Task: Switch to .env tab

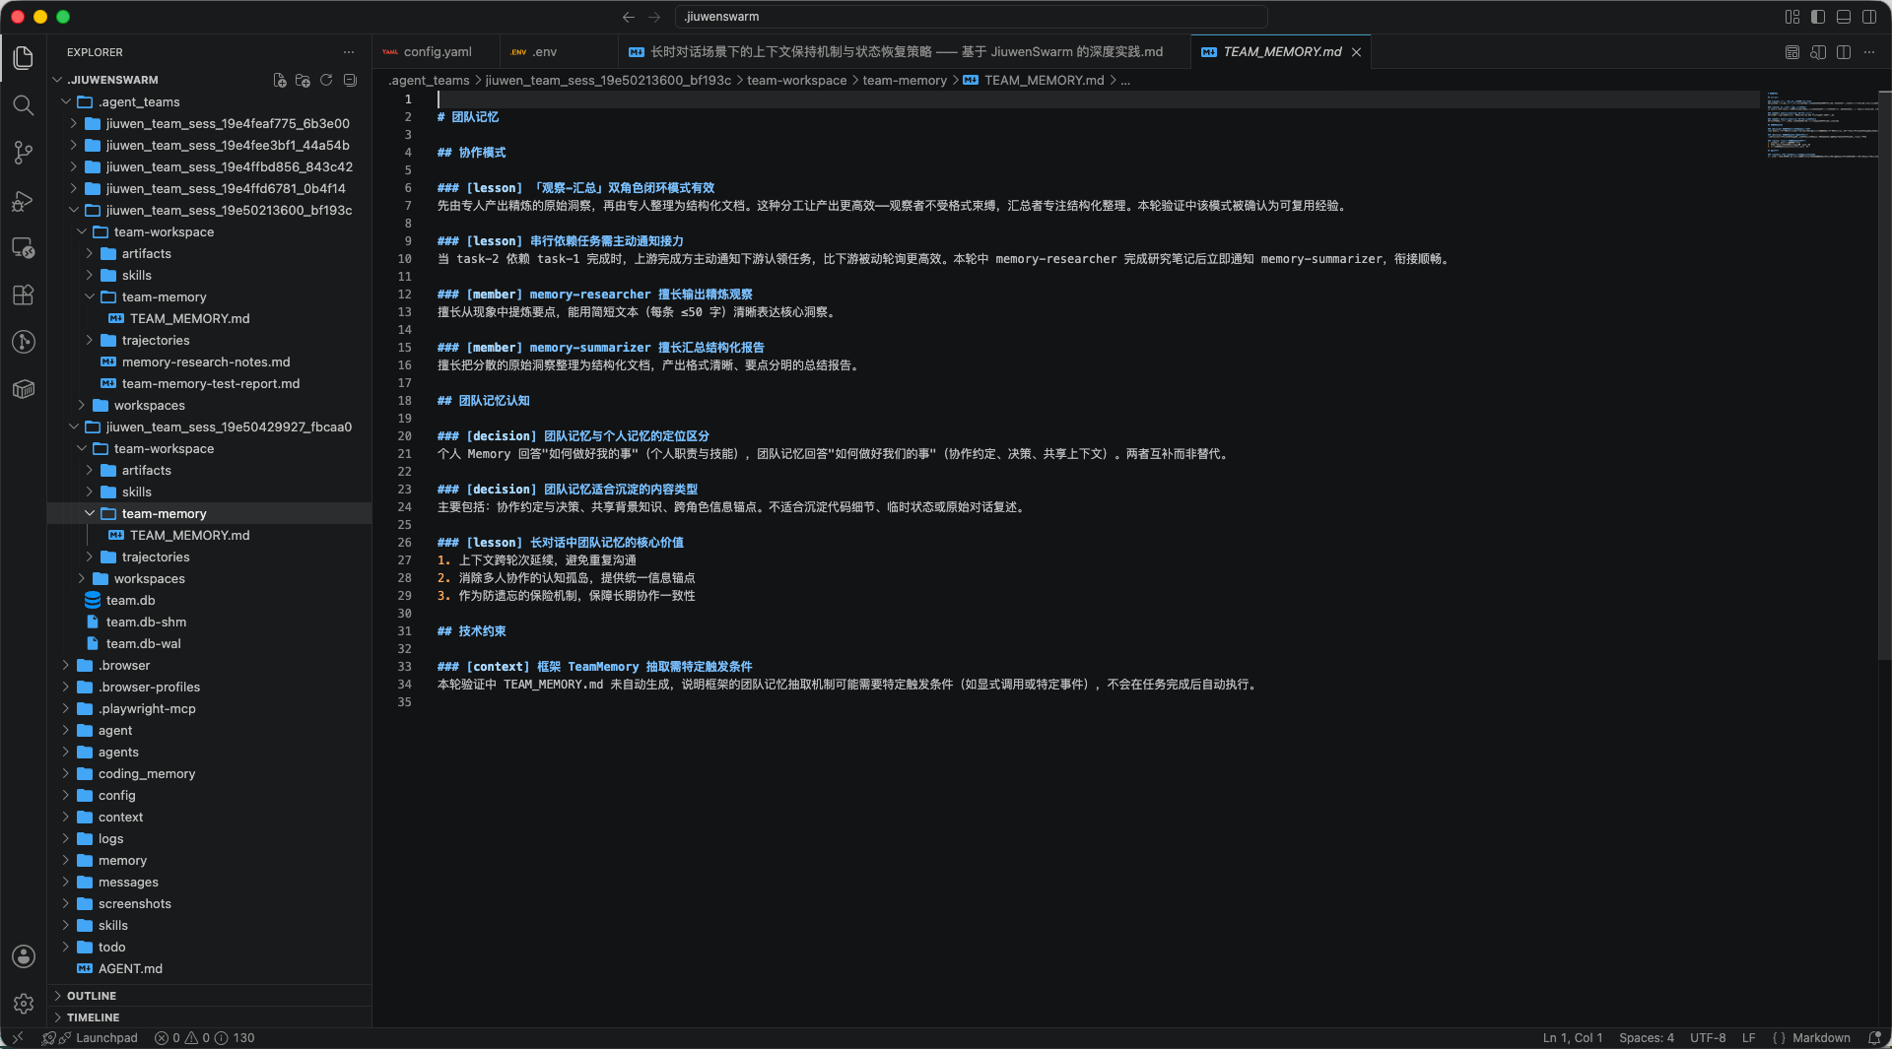Action: pyautogui.click(x=559, y=52)
